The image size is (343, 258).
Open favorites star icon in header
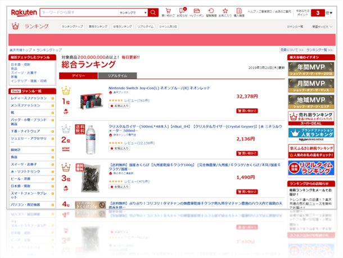click(225, 11)
